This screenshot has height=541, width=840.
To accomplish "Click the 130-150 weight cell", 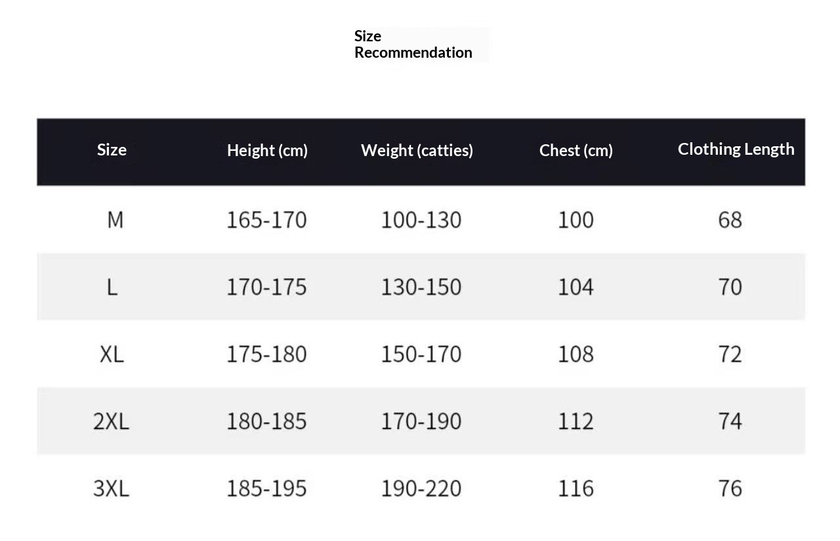I will [x=421, y=287].
